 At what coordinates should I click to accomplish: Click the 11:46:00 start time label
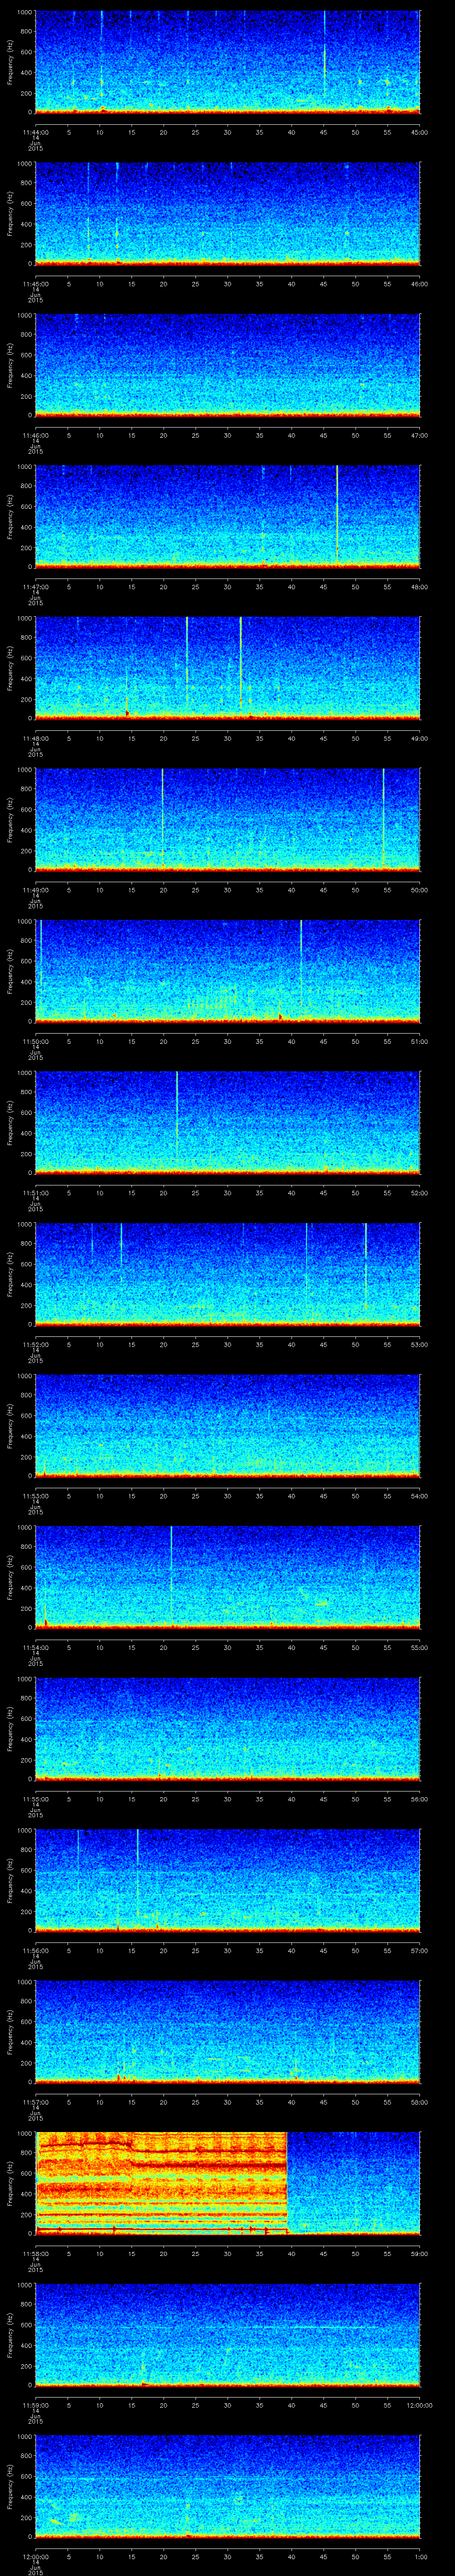click(35, 435)
